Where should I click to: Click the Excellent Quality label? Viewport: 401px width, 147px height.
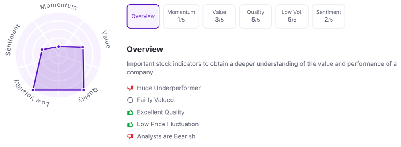click(161, 112)
